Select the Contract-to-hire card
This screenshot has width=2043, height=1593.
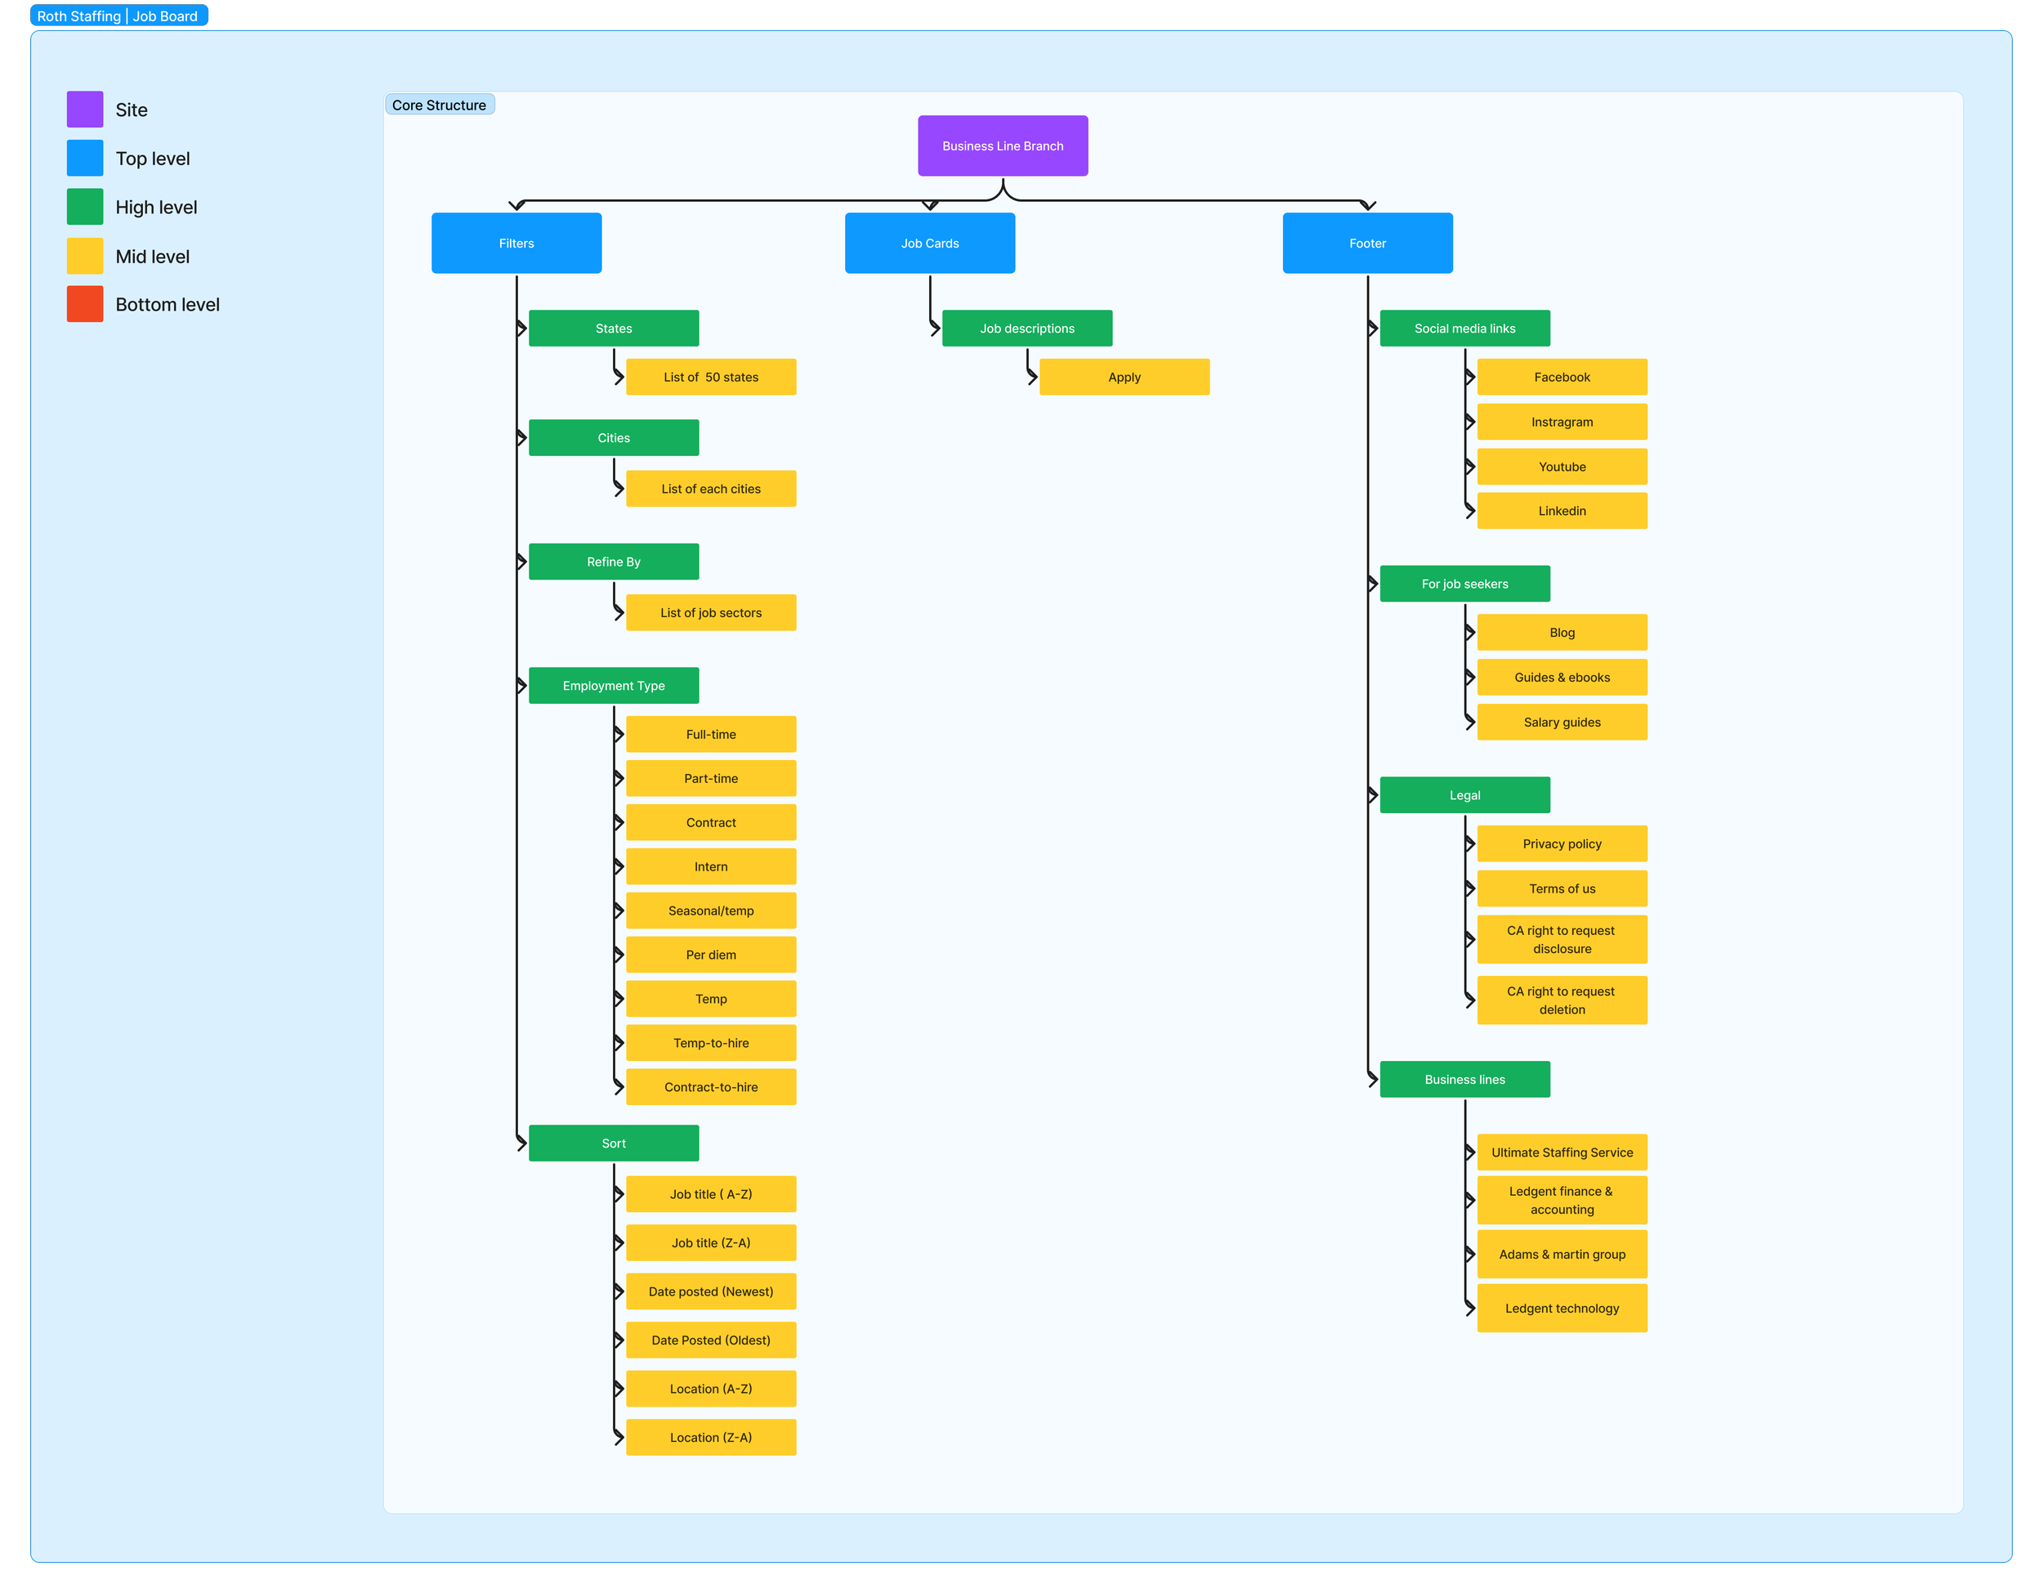pos(711,1087)
